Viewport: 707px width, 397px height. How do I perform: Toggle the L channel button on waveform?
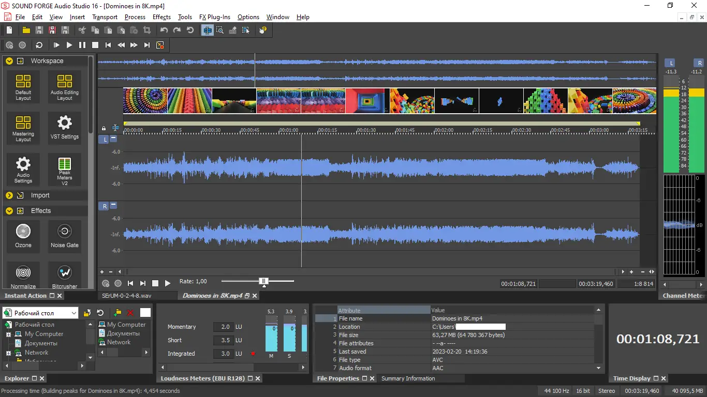(104, 140)
